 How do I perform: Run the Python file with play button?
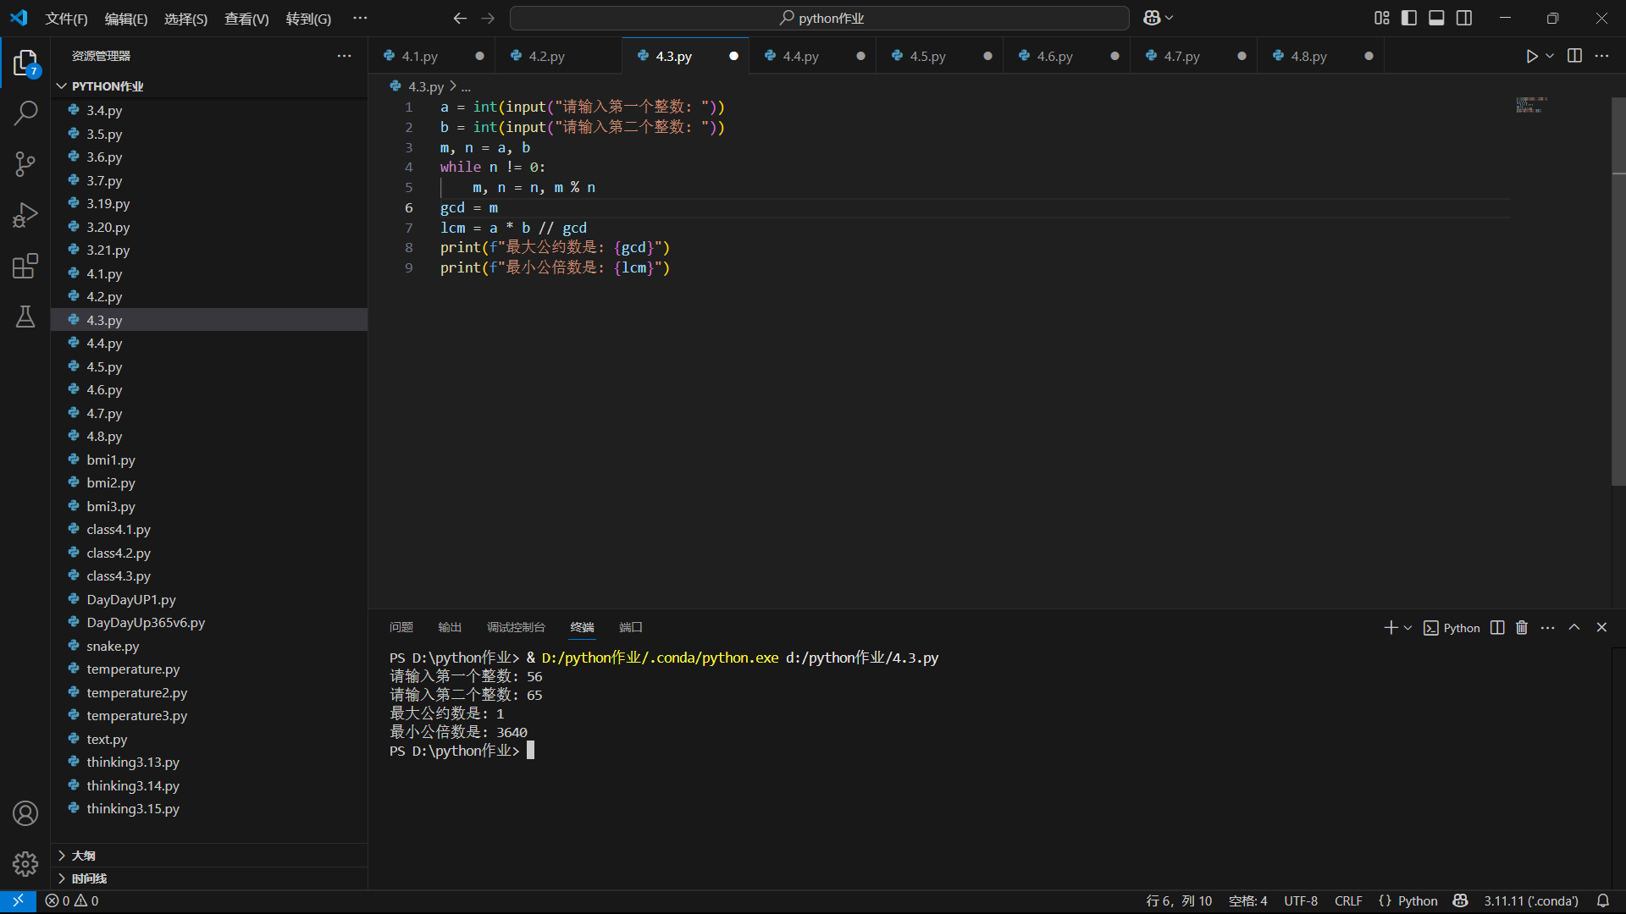1531,56
